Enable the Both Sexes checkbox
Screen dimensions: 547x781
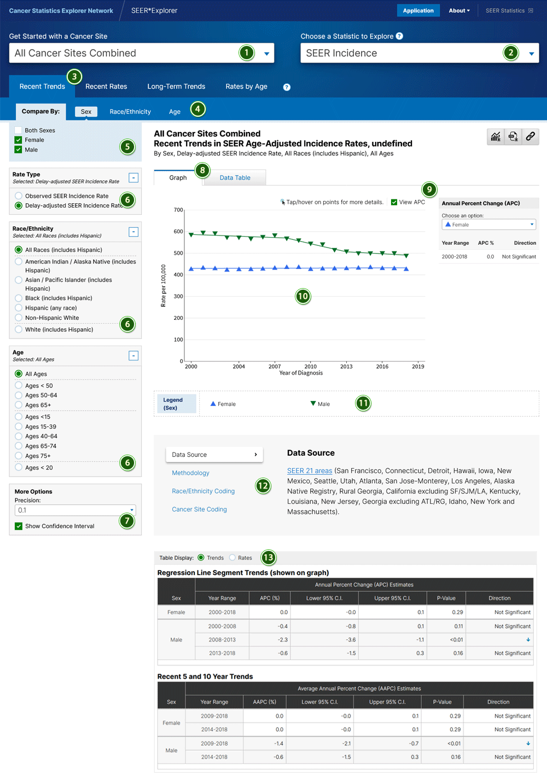pyautogui.click(x=19, y=130)
